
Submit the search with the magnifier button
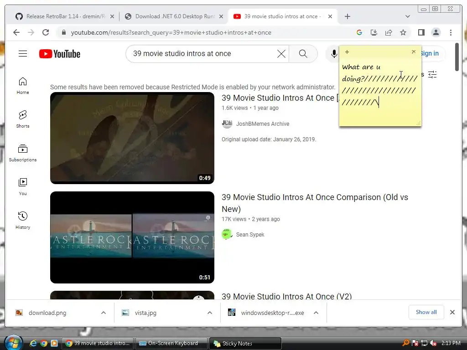(303, 54)
